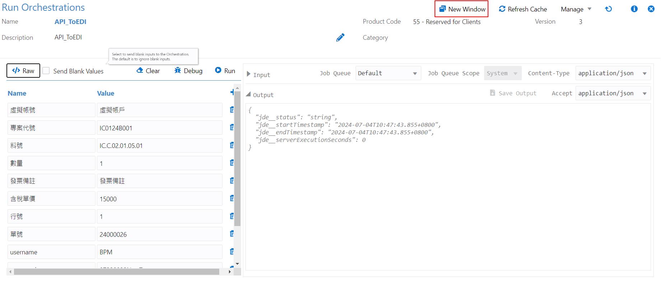Open the Manage dropdown menu
The width and height of the screenshot is (661, 283).
coord(576,9)
